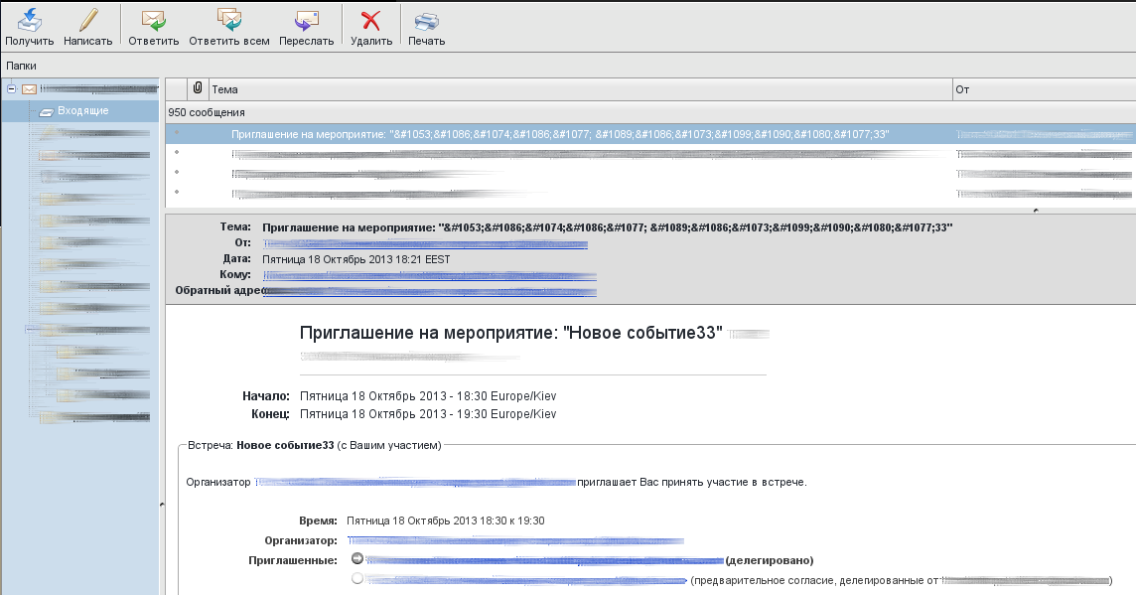Image resolution: width=1136 pixels, height=595 pixels.
Task: Forward the email with Переслать
Action: pos(306,20)
